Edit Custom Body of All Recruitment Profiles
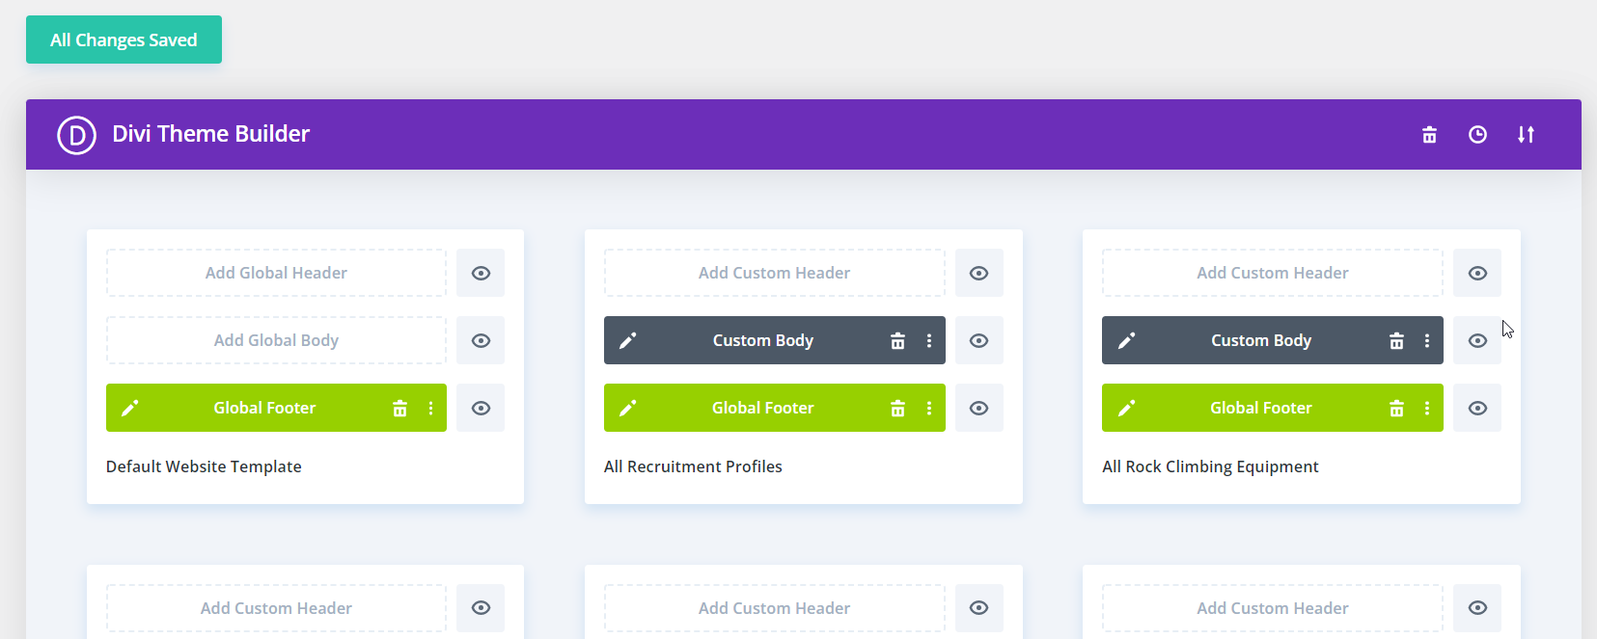 click(x=628, y=341)
